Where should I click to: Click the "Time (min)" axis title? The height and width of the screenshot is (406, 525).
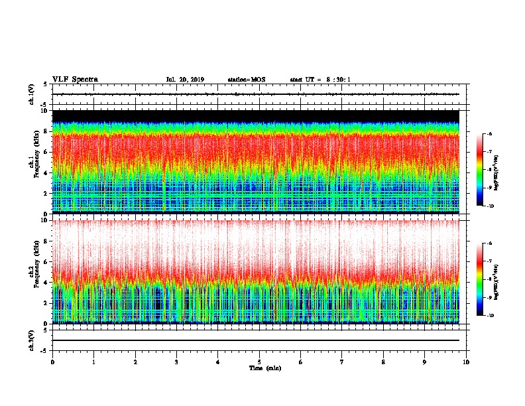click(265, 368)
